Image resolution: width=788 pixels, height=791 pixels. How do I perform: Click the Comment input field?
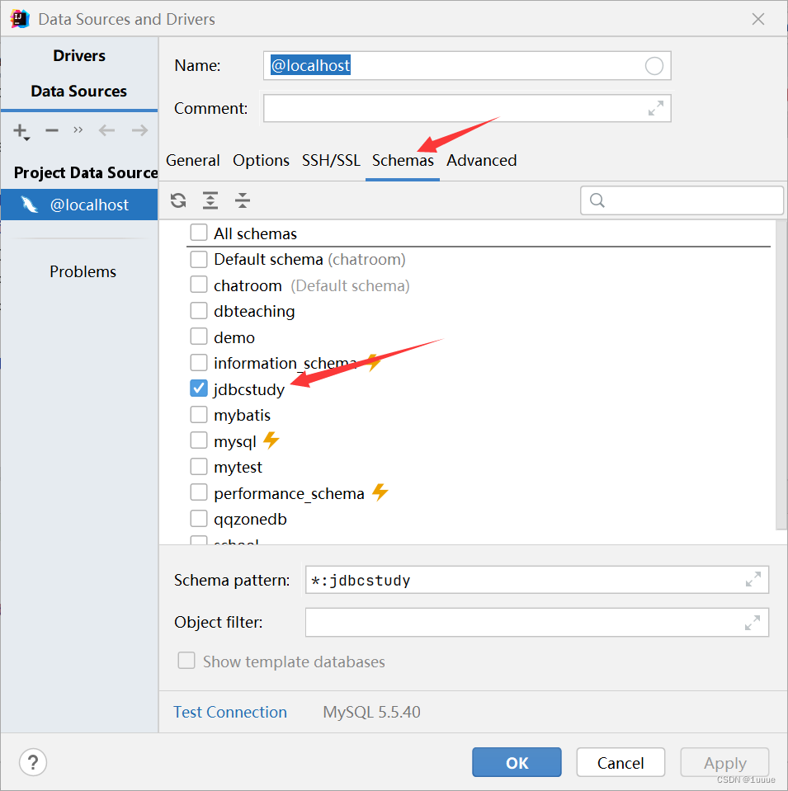click(x=467, y=108)
